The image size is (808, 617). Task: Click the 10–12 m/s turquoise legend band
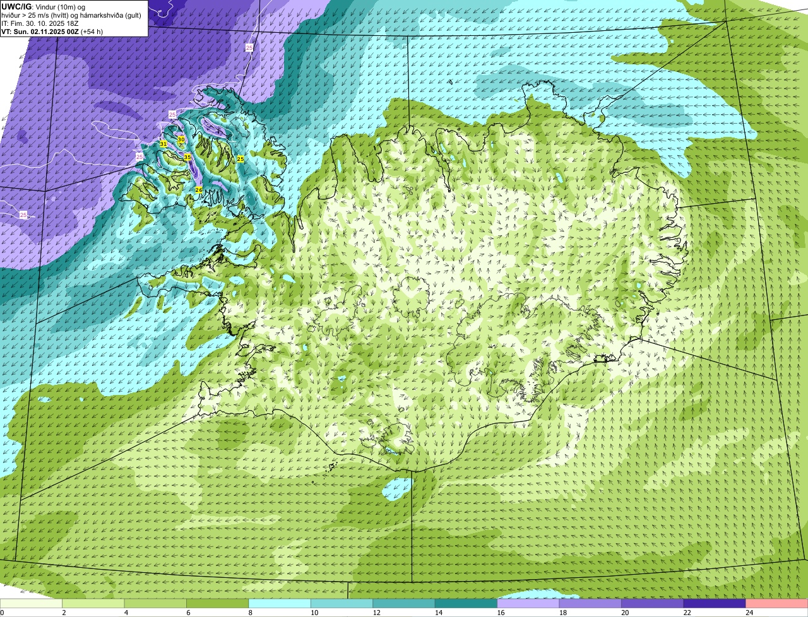click(x=342, y=603)
